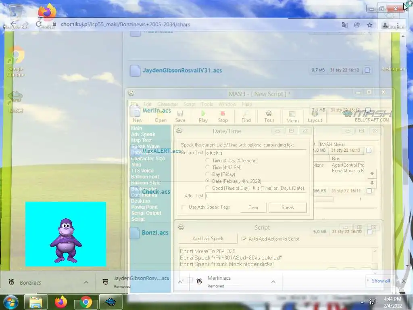Open the Tools menu in MASH
Screen dimensions: 413x310
(207, 104)
